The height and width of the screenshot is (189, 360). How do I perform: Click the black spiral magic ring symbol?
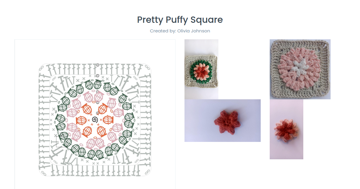tap(95, 120)
